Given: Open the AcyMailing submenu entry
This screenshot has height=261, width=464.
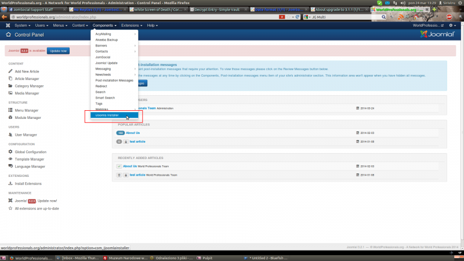Looking at the screenshot, I should tap(114, 34).
